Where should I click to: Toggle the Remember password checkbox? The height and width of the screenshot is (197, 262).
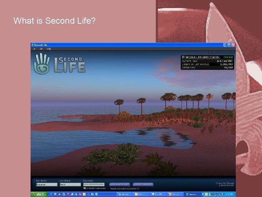tap(84, 188)
